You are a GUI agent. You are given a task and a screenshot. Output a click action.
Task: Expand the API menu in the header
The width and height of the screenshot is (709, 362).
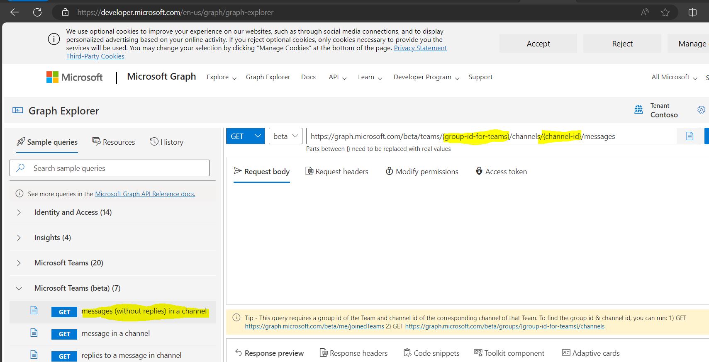pos(337,77)
